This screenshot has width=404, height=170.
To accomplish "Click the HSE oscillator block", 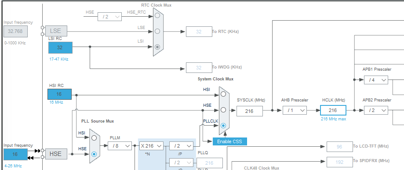I will [x=56, y=154].
